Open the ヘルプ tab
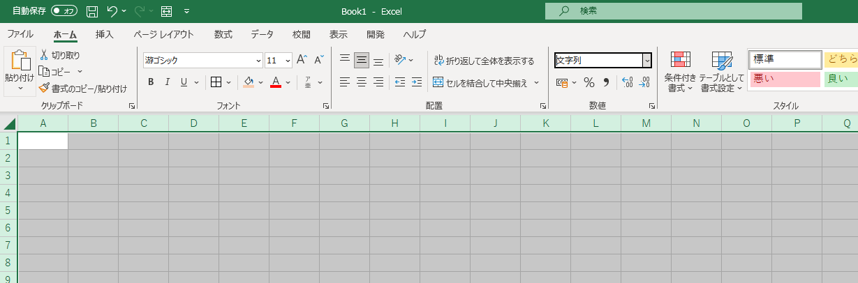Screen dimensions: 858x283 pyautogui.click(x=415, y=33)
